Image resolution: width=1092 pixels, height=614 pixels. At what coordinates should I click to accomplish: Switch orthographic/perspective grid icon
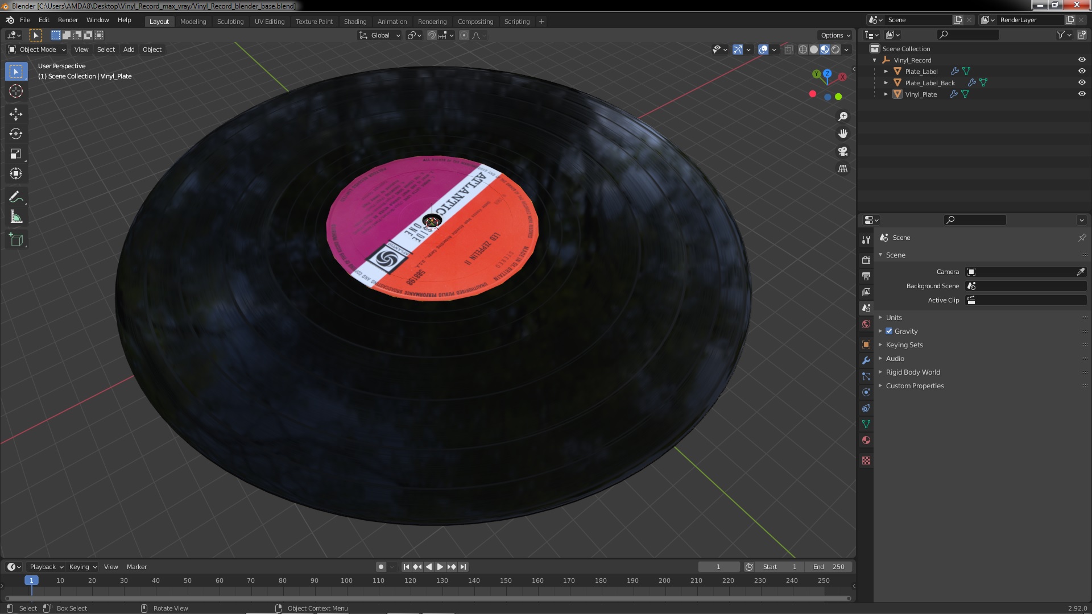[843, 169]
